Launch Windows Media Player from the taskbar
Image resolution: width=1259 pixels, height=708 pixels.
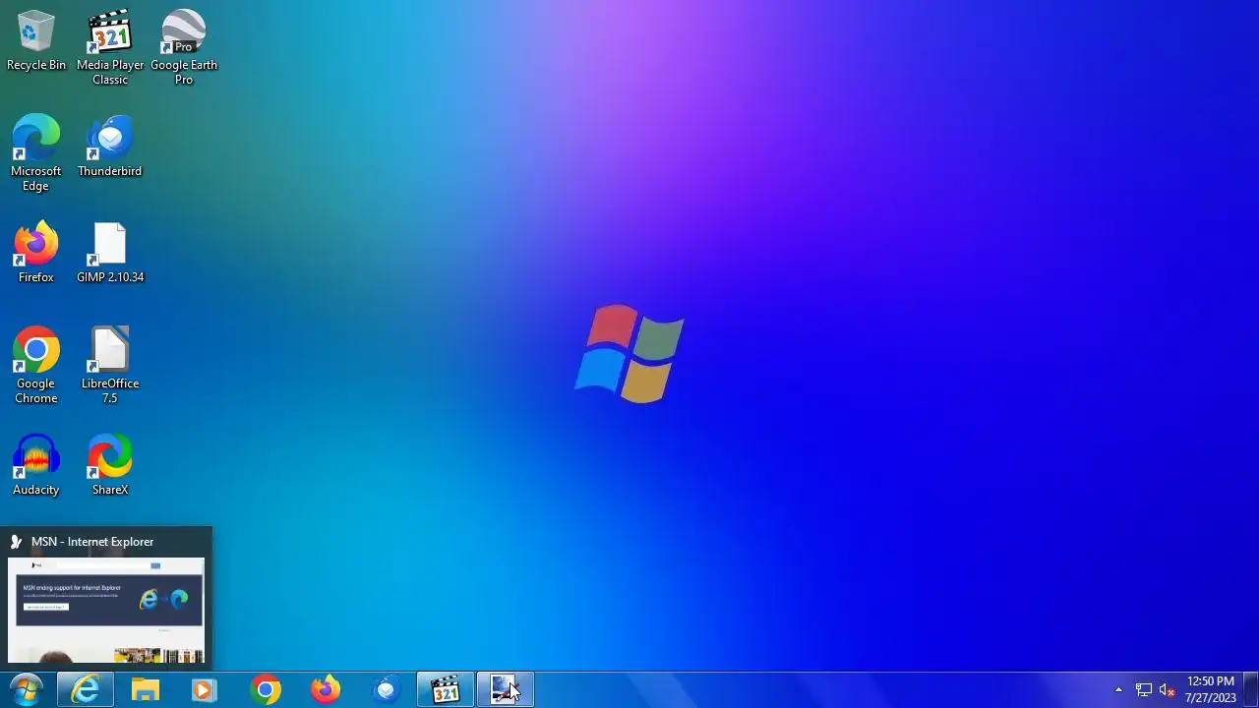(x=205, y=689)
